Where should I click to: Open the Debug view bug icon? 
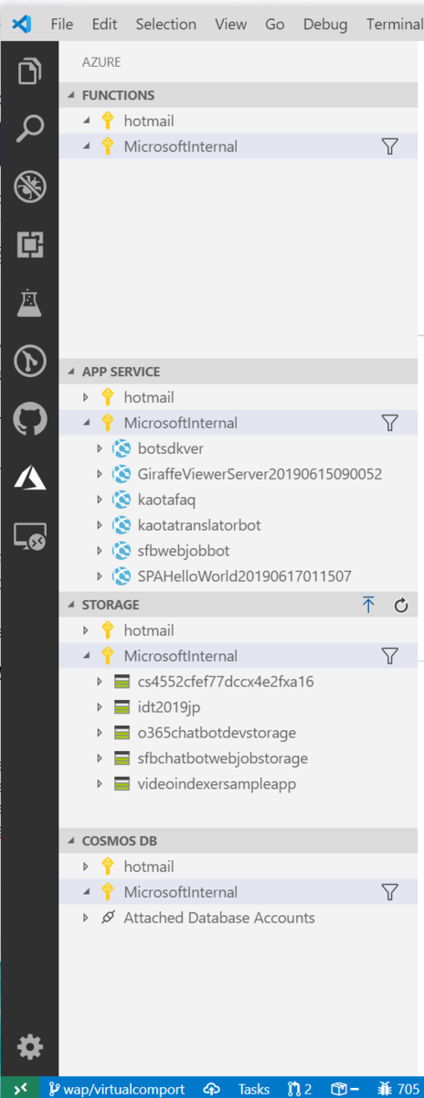pyautogui.click(x=29, y=187)
